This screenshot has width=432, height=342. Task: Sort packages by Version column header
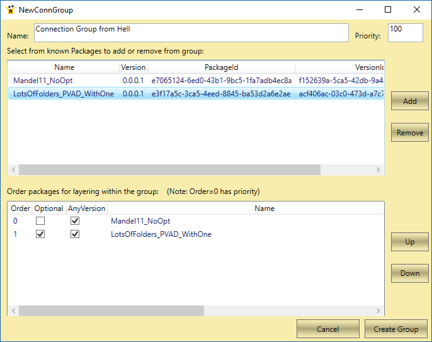tap(134, 67)
